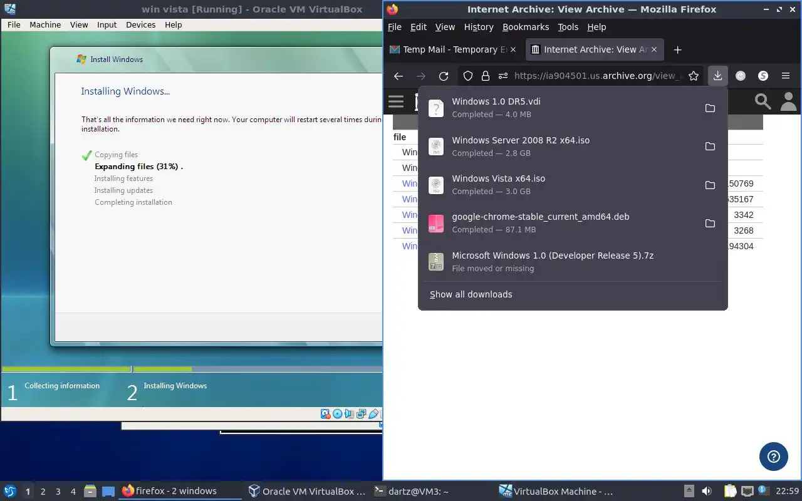Open Internet Archive search magnifier icon
The image size is (802, 501).
pos(763,101)
